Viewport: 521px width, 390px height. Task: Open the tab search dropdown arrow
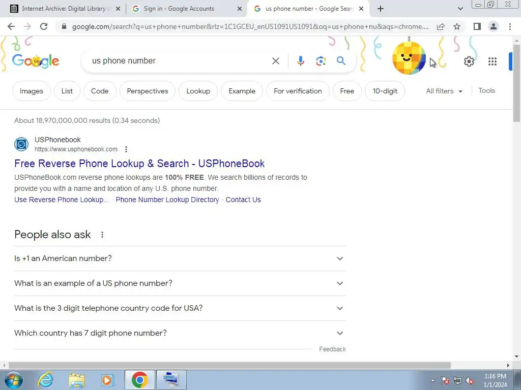point(460,9)
